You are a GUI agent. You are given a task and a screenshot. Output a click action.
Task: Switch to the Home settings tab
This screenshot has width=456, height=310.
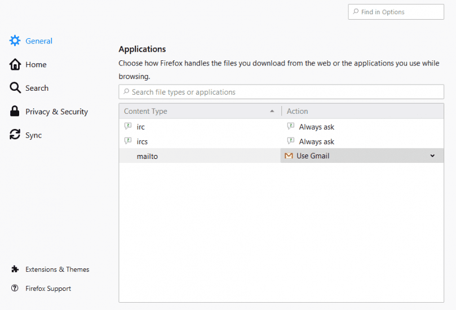coord(36,65)
